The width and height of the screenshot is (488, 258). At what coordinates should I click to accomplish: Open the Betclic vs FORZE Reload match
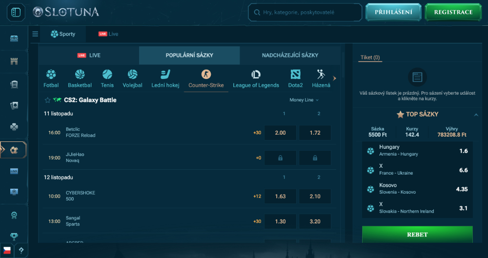[x=81, y=132]
